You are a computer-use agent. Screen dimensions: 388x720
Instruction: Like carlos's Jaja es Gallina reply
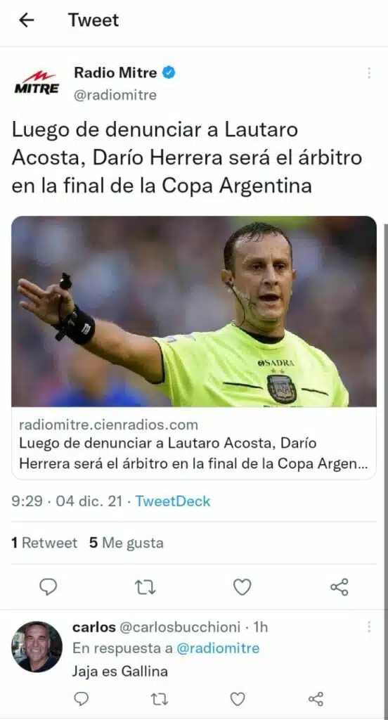[x=237, y=699]
